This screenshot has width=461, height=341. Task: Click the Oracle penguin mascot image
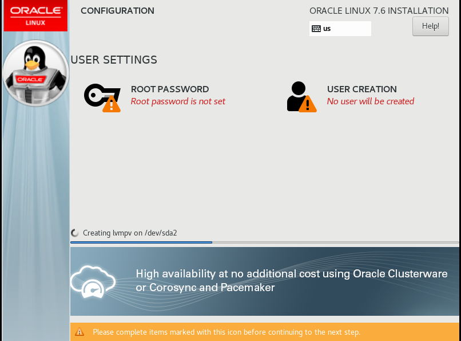[35, 73]
